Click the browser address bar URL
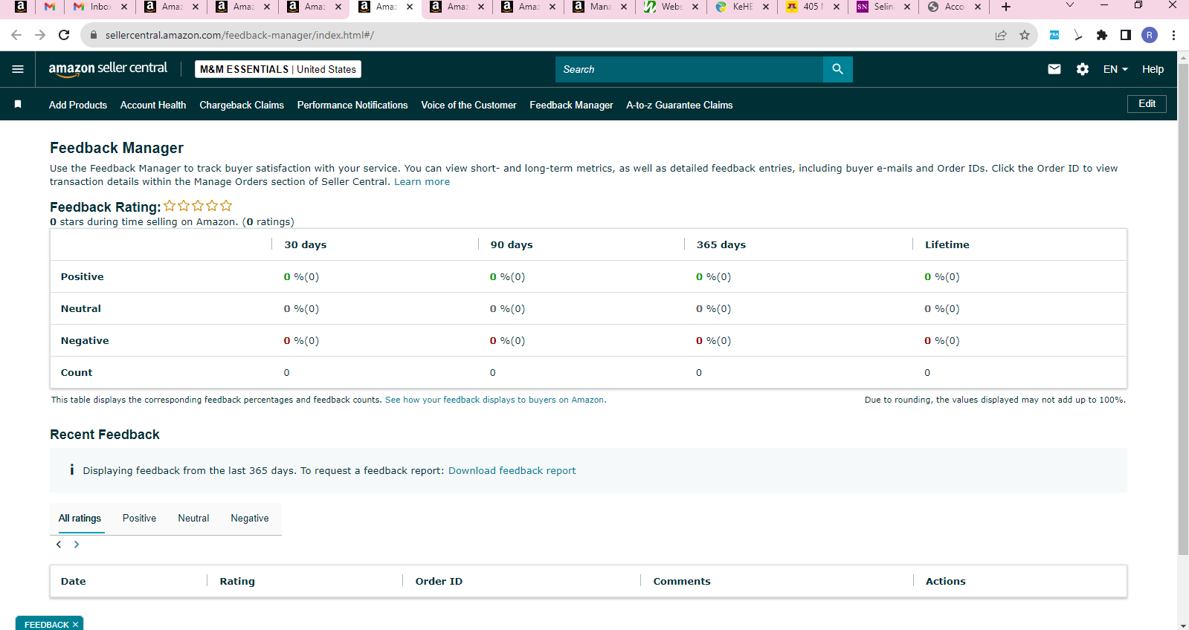Viewport: 1189px width, 630px height. (x=239, y=35)
